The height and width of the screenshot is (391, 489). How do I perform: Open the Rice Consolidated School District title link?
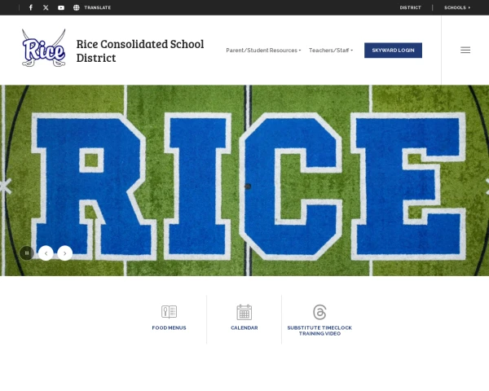pos(140,51)
